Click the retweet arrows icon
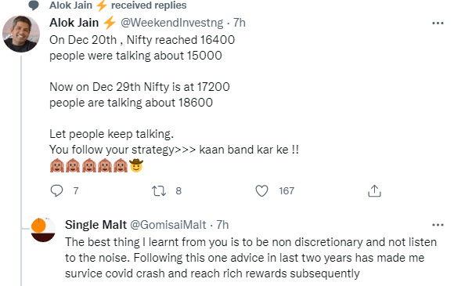This screenshot has width=454, height=286. click(x=159, y=191)
